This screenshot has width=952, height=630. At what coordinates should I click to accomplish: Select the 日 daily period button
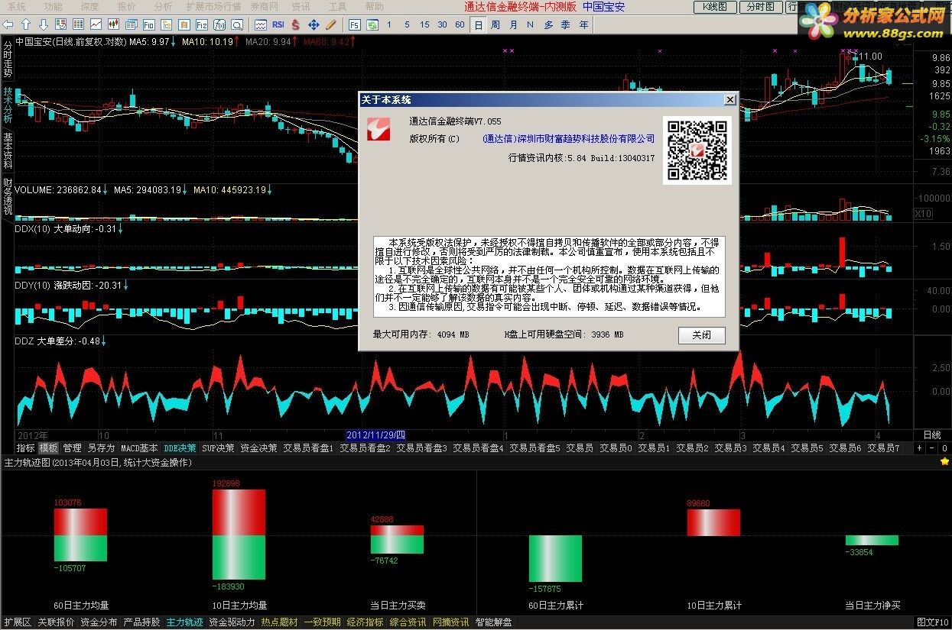[x=478, y=24]
